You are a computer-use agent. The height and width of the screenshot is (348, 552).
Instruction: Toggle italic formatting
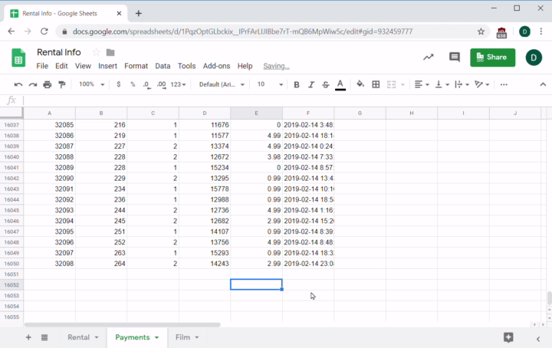tap(310, 84)
